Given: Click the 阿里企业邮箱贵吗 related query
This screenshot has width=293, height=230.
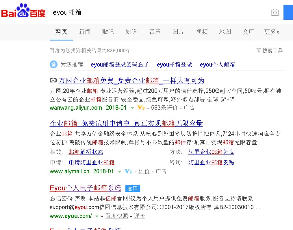Looking at the screenshot, I should (x=211, y=162).
